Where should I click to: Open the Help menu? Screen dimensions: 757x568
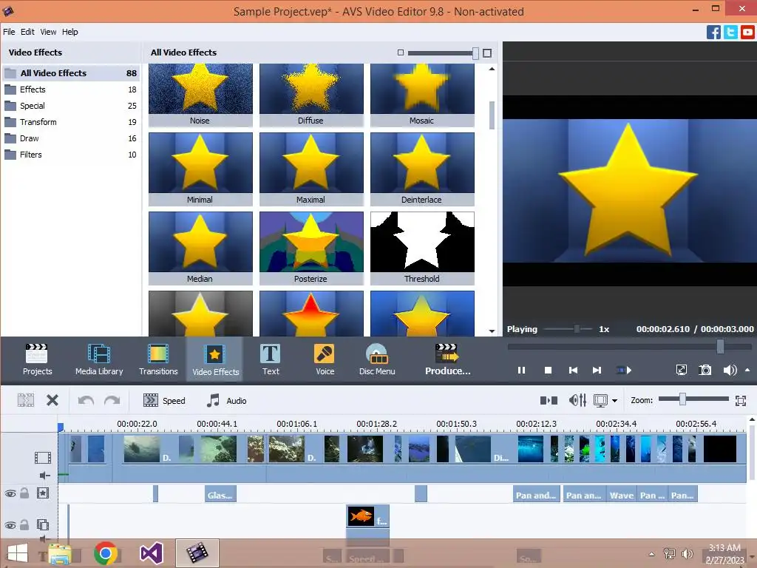tap(69, 32)
